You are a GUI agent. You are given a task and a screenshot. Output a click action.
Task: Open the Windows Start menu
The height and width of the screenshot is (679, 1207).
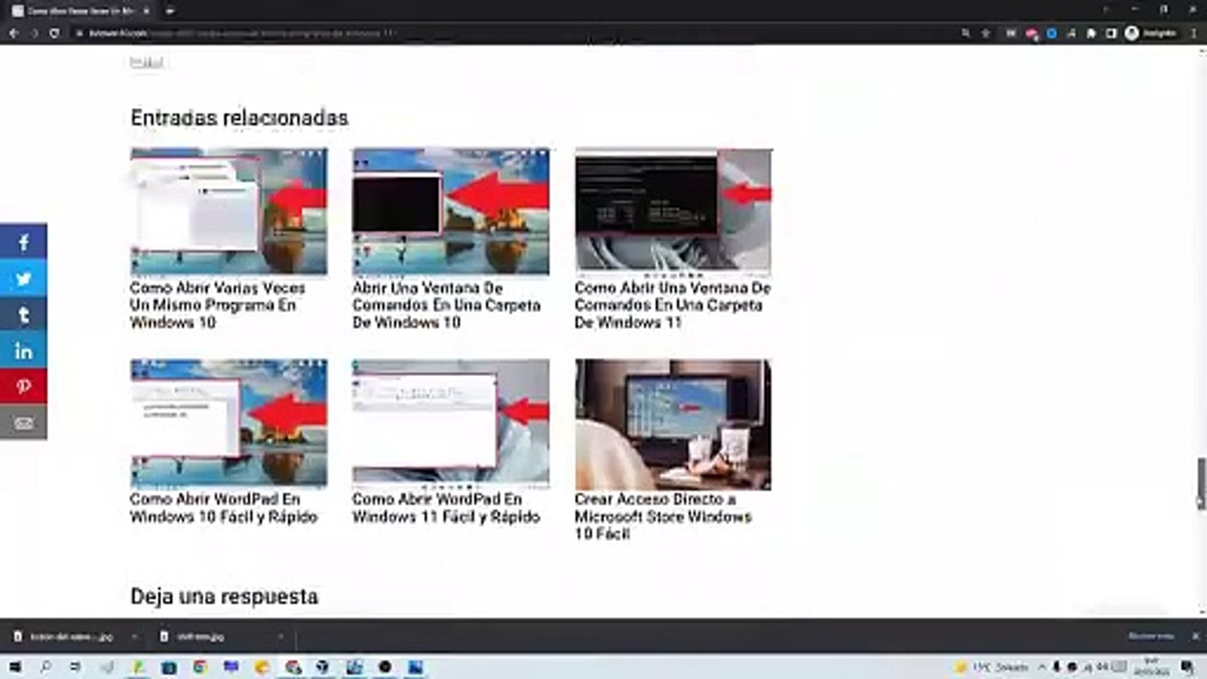(x=15, y=667)
